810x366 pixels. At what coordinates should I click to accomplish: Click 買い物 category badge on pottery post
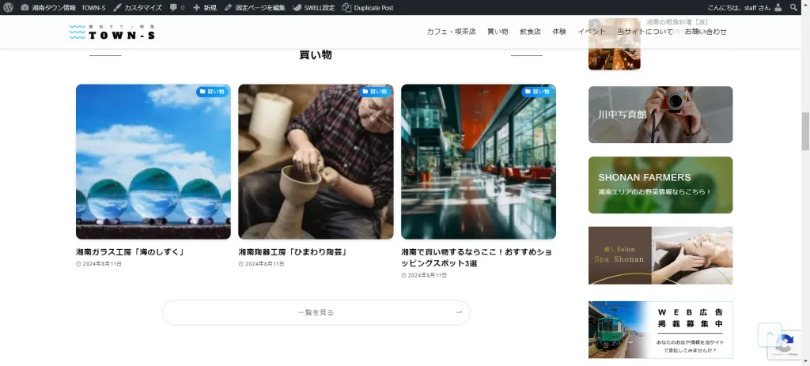click(x=374, y=92)
